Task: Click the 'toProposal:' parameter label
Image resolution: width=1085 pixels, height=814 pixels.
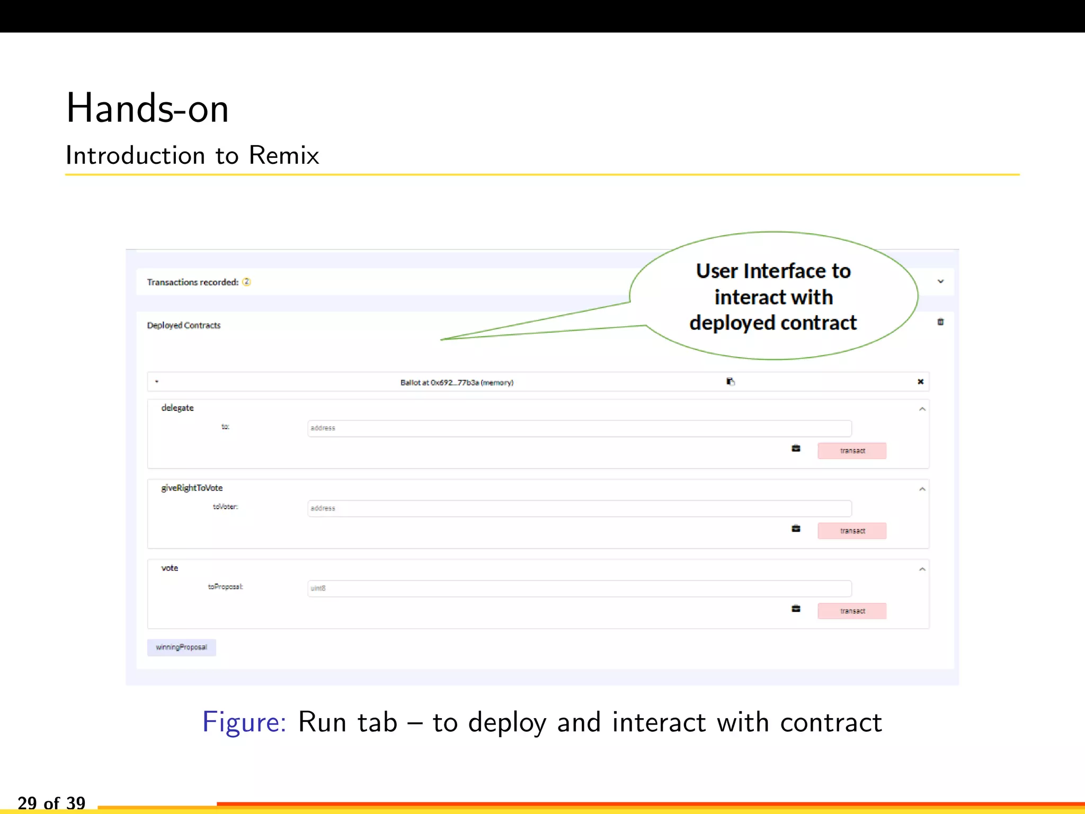Action: pos(225,587)
